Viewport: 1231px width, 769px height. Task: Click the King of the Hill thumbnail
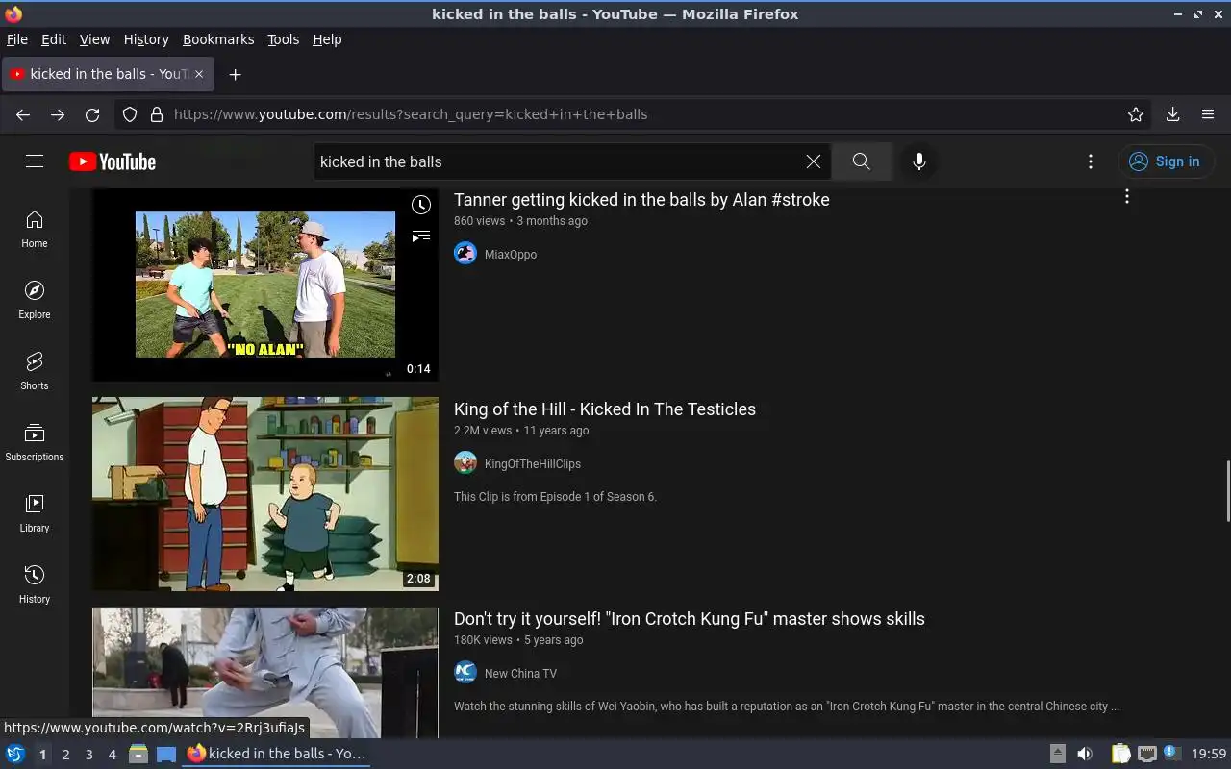[x=265, y=494]
